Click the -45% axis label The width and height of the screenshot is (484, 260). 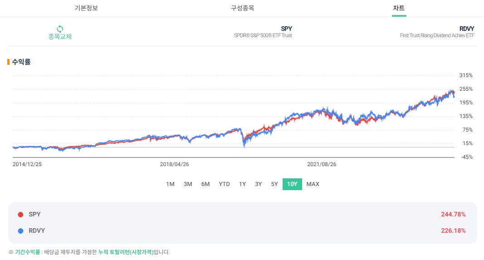coord(467,157)
